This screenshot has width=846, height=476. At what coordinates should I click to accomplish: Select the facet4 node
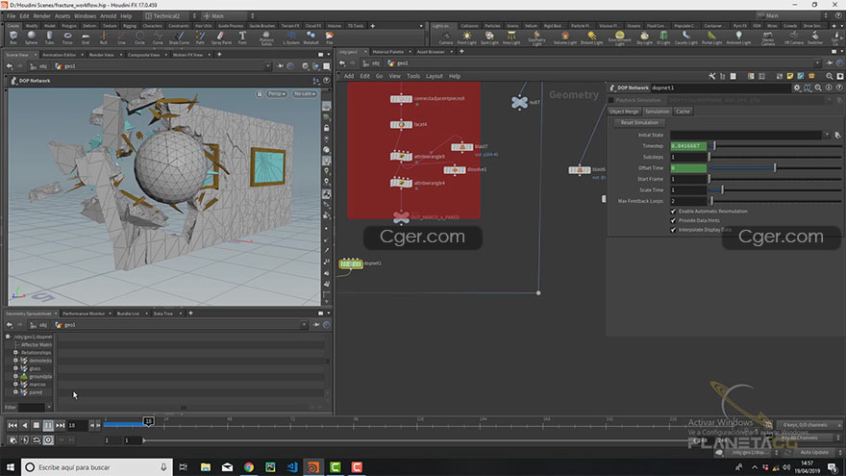(401, 125)
